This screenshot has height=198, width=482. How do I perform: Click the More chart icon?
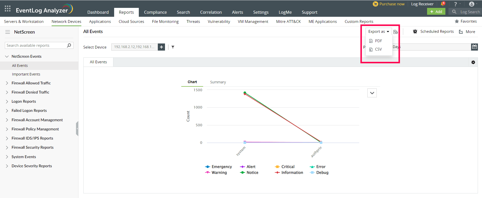click(x=461, y=32)
